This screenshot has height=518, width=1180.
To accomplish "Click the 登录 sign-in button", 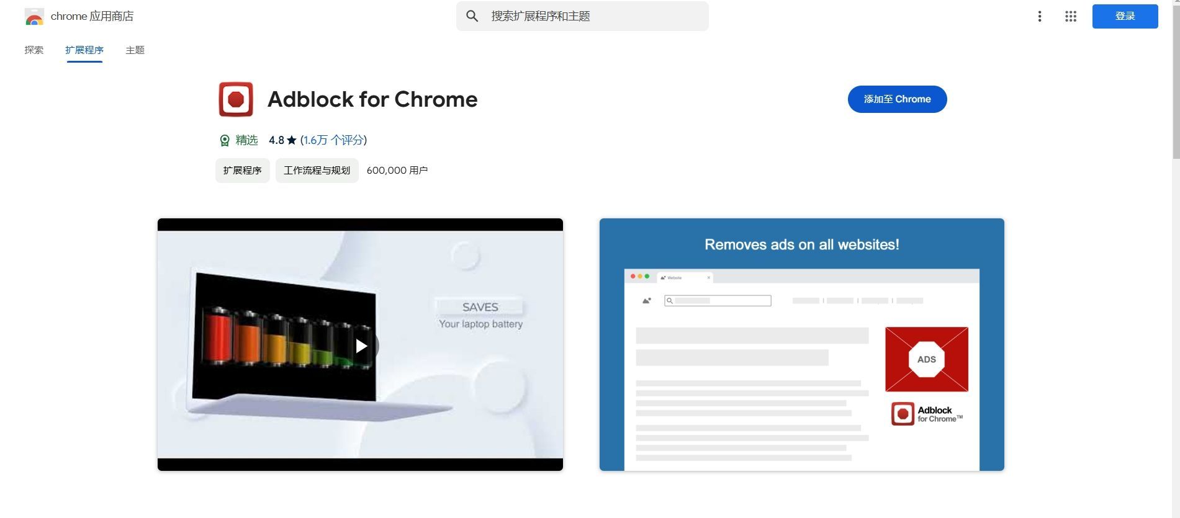I will coord(1125,16).
